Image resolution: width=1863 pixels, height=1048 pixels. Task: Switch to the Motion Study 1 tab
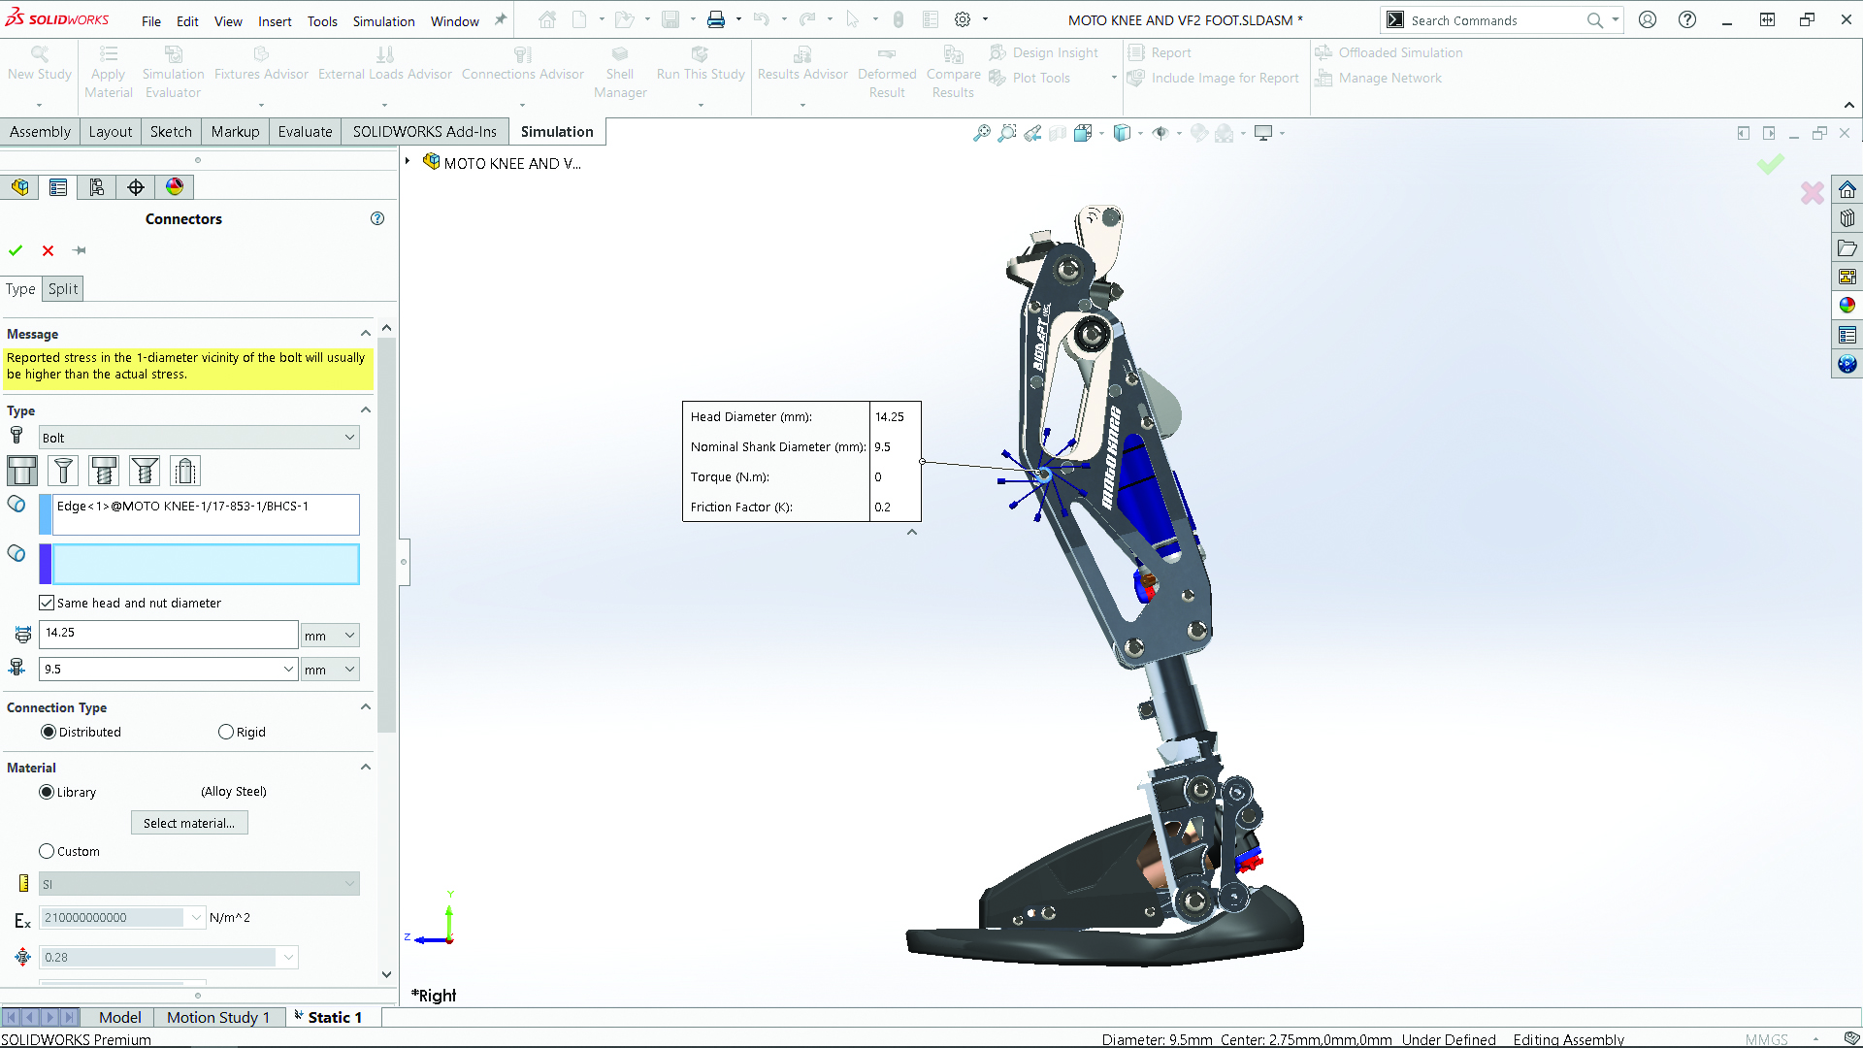pos(218,1017)
